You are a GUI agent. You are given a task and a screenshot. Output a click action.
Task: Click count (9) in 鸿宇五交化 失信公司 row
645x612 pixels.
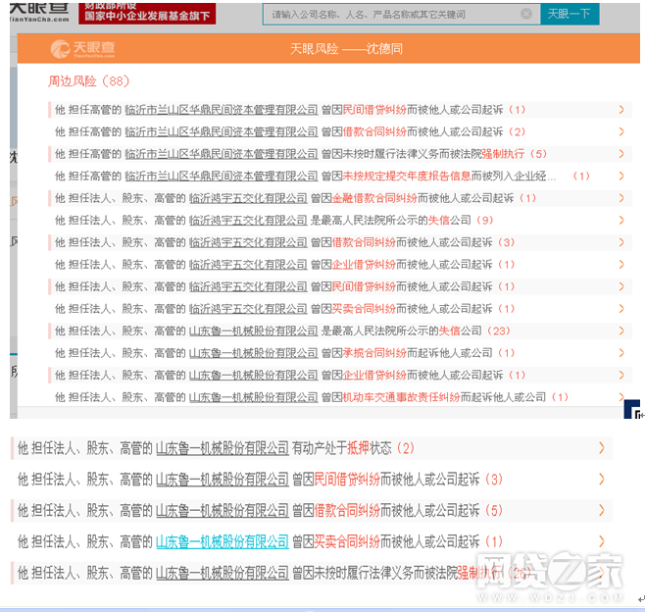(x=485, y=221)
